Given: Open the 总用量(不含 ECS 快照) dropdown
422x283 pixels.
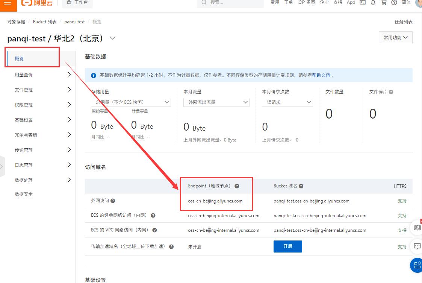Looking at the screenshot, I should tap(131, 102).
